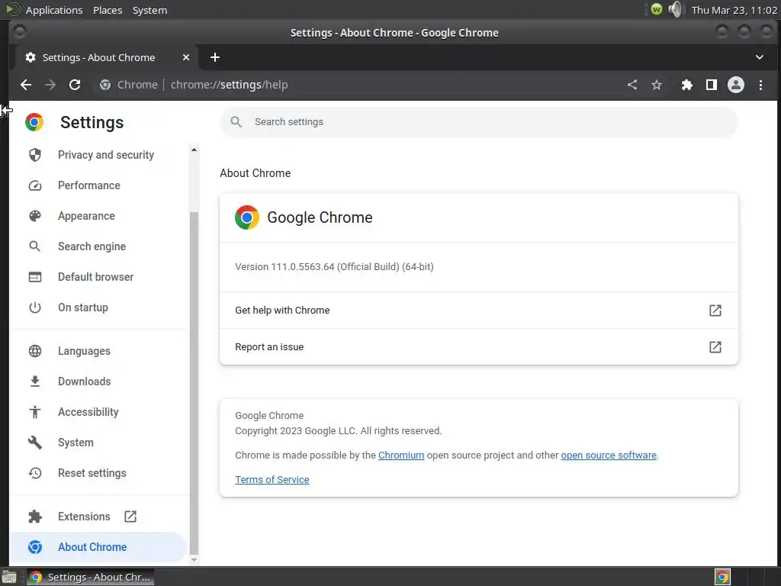The image size is (781, 586).
Task: Click the Reset settings history icon
Action: click(x=35, y=473)
